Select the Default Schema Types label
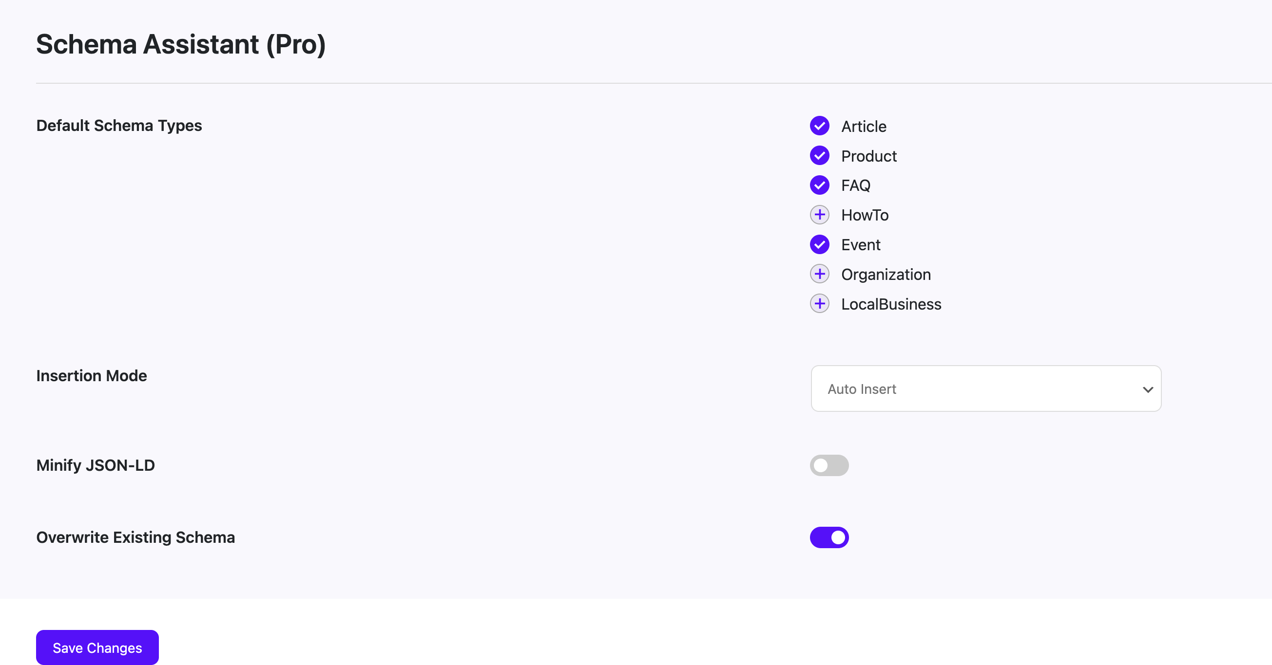Viewport: 1272px width, 665px height. pyautogui.click(x=118, y=125)
